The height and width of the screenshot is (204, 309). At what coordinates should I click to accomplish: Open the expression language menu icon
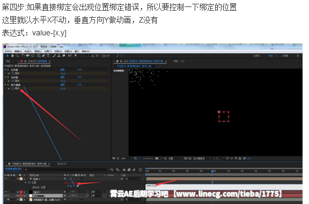(78, 186)
